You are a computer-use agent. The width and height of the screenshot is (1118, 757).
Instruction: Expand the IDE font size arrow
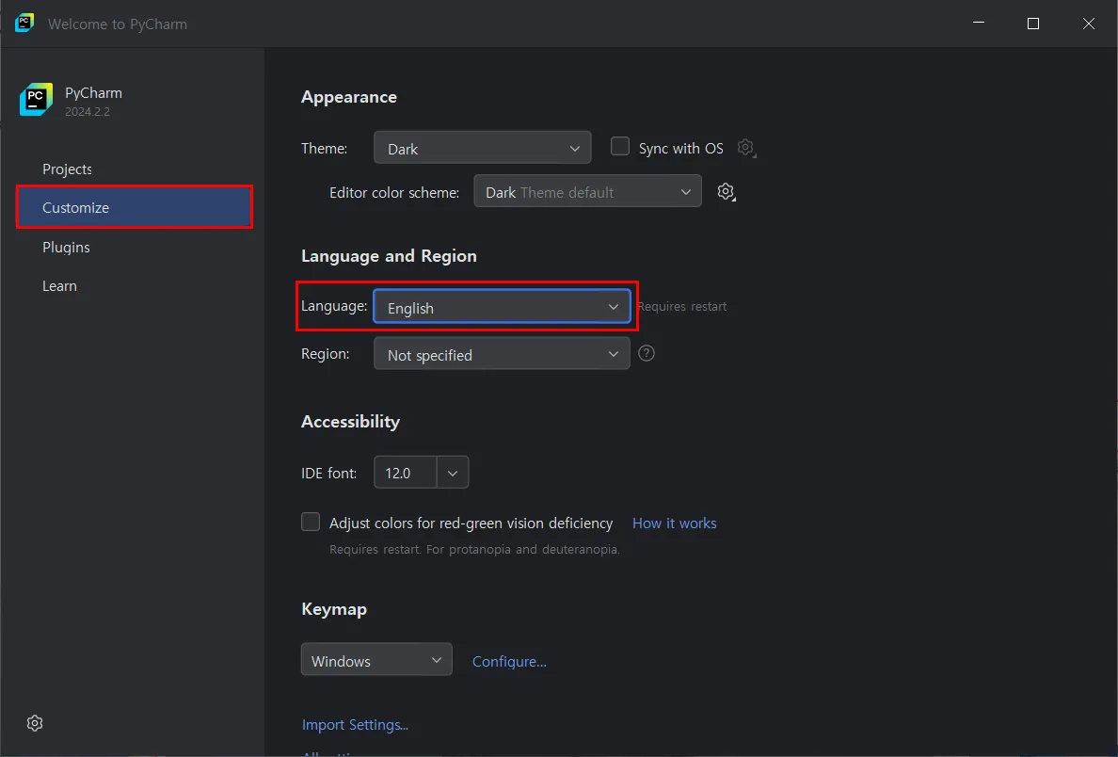(x=452, y=473)
